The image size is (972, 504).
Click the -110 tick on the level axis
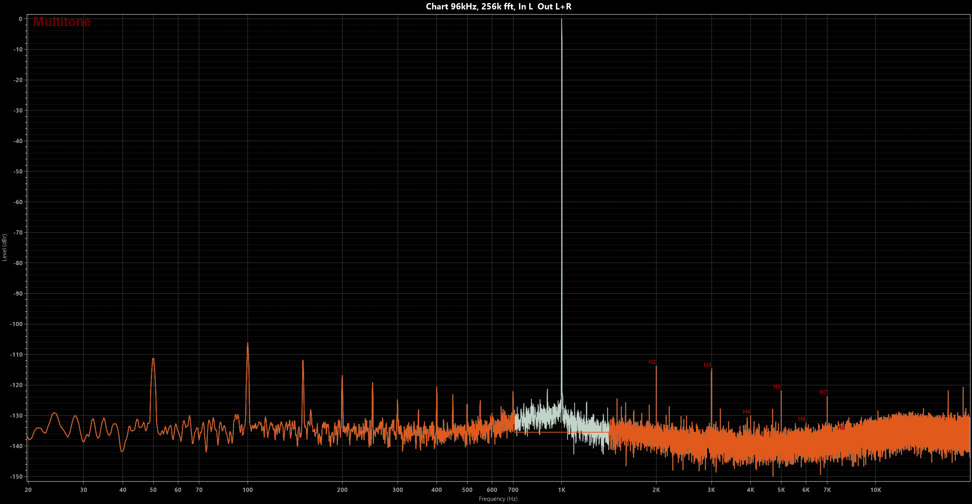[17, 355]
